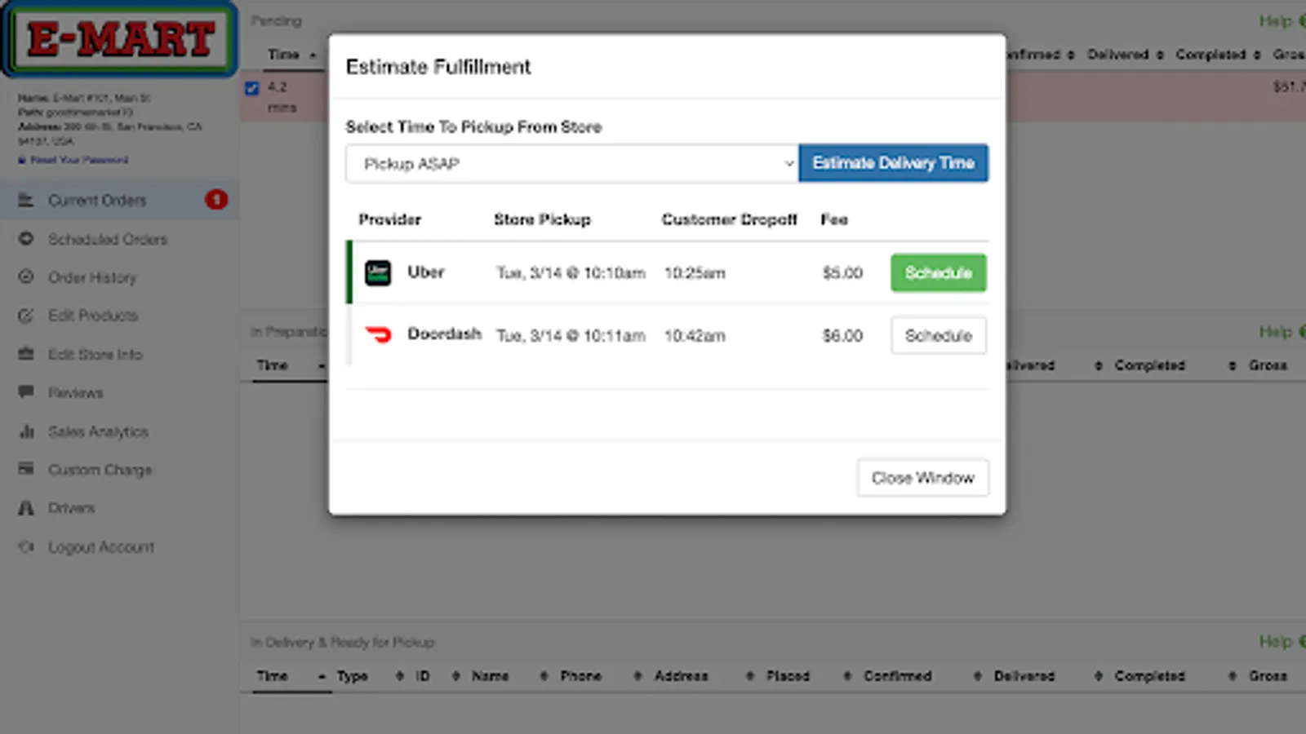Schedule delivery with Uber
Screen dimensions: 1306x734
tap(938, 273)
